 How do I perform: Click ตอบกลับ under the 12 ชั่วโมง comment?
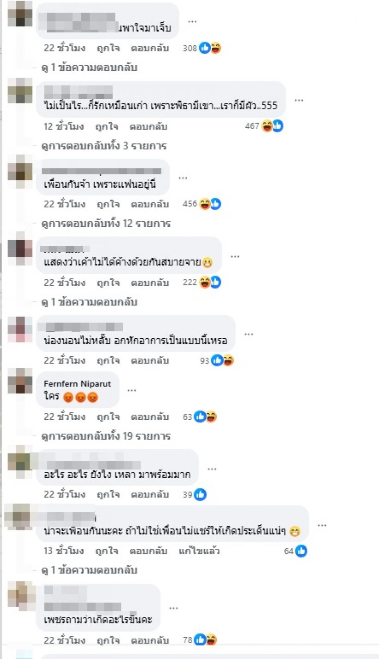tap(149, 126)
